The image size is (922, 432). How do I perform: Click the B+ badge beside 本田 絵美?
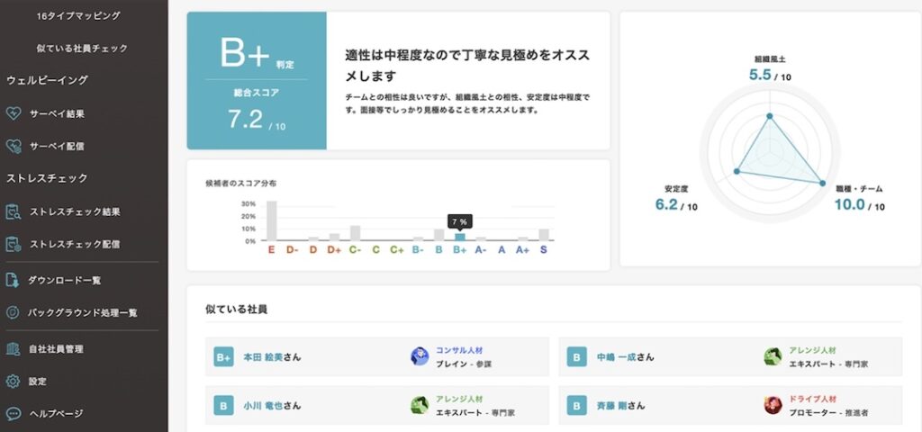click(223, 357)
